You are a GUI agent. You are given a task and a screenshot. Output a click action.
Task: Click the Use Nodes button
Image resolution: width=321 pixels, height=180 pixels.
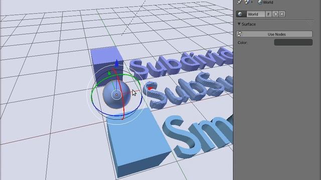(274, 34)
